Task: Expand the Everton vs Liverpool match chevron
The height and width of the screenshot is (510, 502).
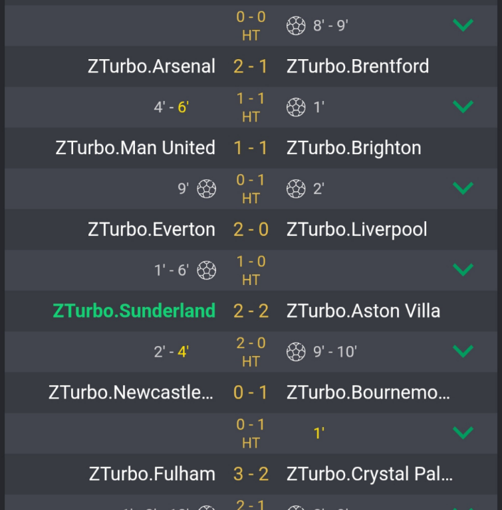Action: [463, 270]
